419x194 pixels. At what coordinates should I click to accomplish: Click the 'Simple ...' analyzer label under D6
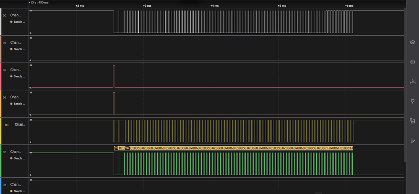tap(19, 191)
